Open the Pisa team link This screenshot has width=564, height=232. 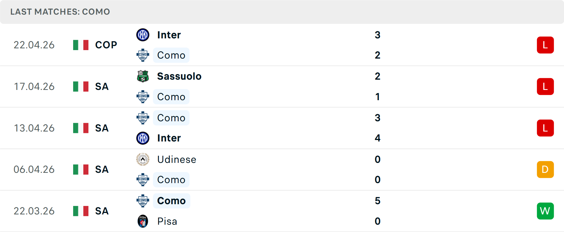(x=167, y=221)
